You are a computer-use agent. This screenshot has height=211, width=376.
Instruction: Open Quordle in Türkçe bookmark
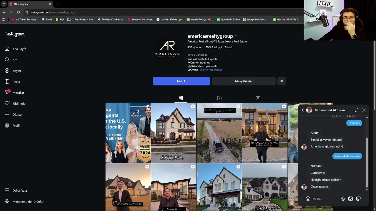tap(228, 20)
